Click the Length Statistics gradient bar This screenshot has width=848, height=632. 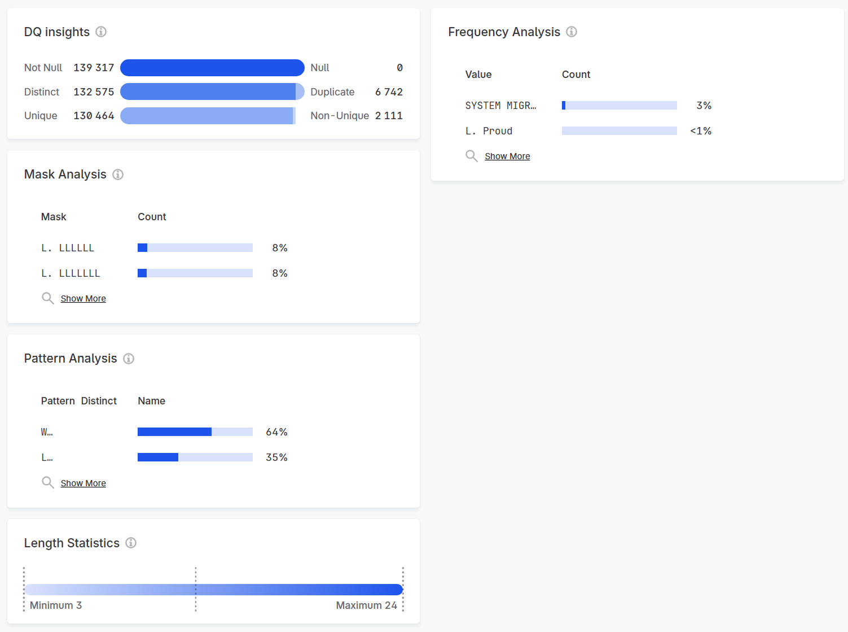(x=213, y=589)
